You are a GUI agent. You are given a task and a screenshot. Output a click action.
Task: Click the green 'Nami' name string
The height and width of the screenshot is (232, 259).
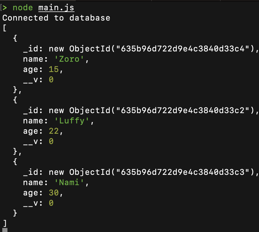pos(69,183)
